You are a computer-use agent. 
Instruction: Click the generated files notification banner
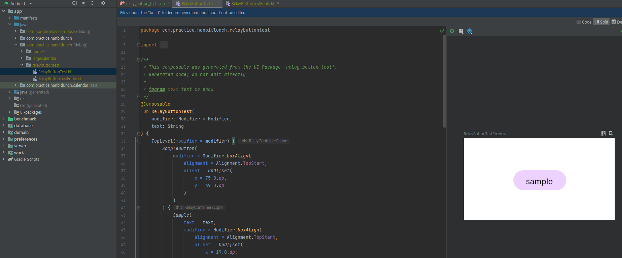369,12
